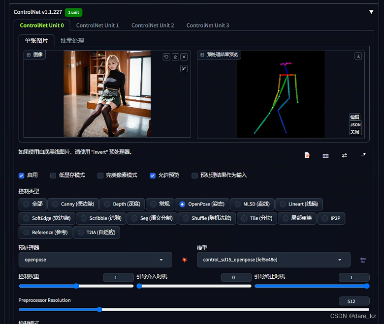Select the Shuffle control type
Screen dimensions: 384x324
coord(207,218)
